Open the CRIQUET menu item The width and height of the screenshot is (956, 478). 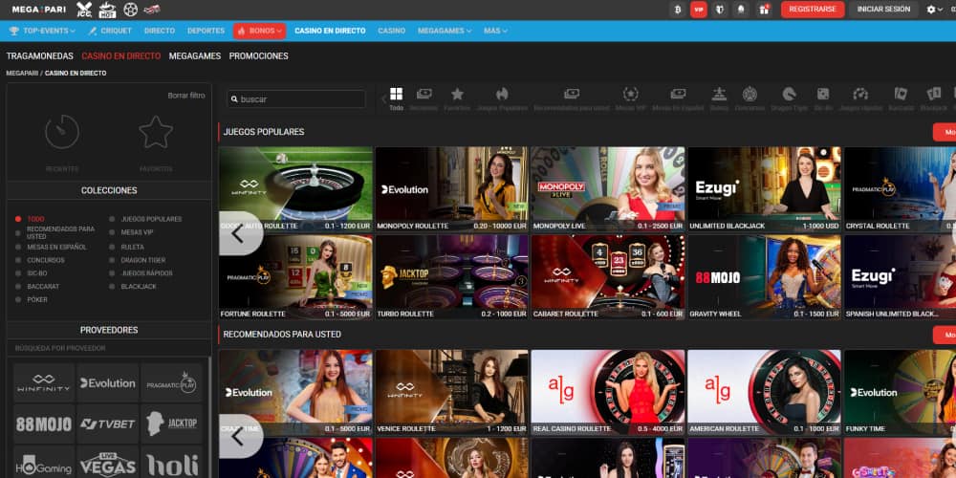point(110,31)
